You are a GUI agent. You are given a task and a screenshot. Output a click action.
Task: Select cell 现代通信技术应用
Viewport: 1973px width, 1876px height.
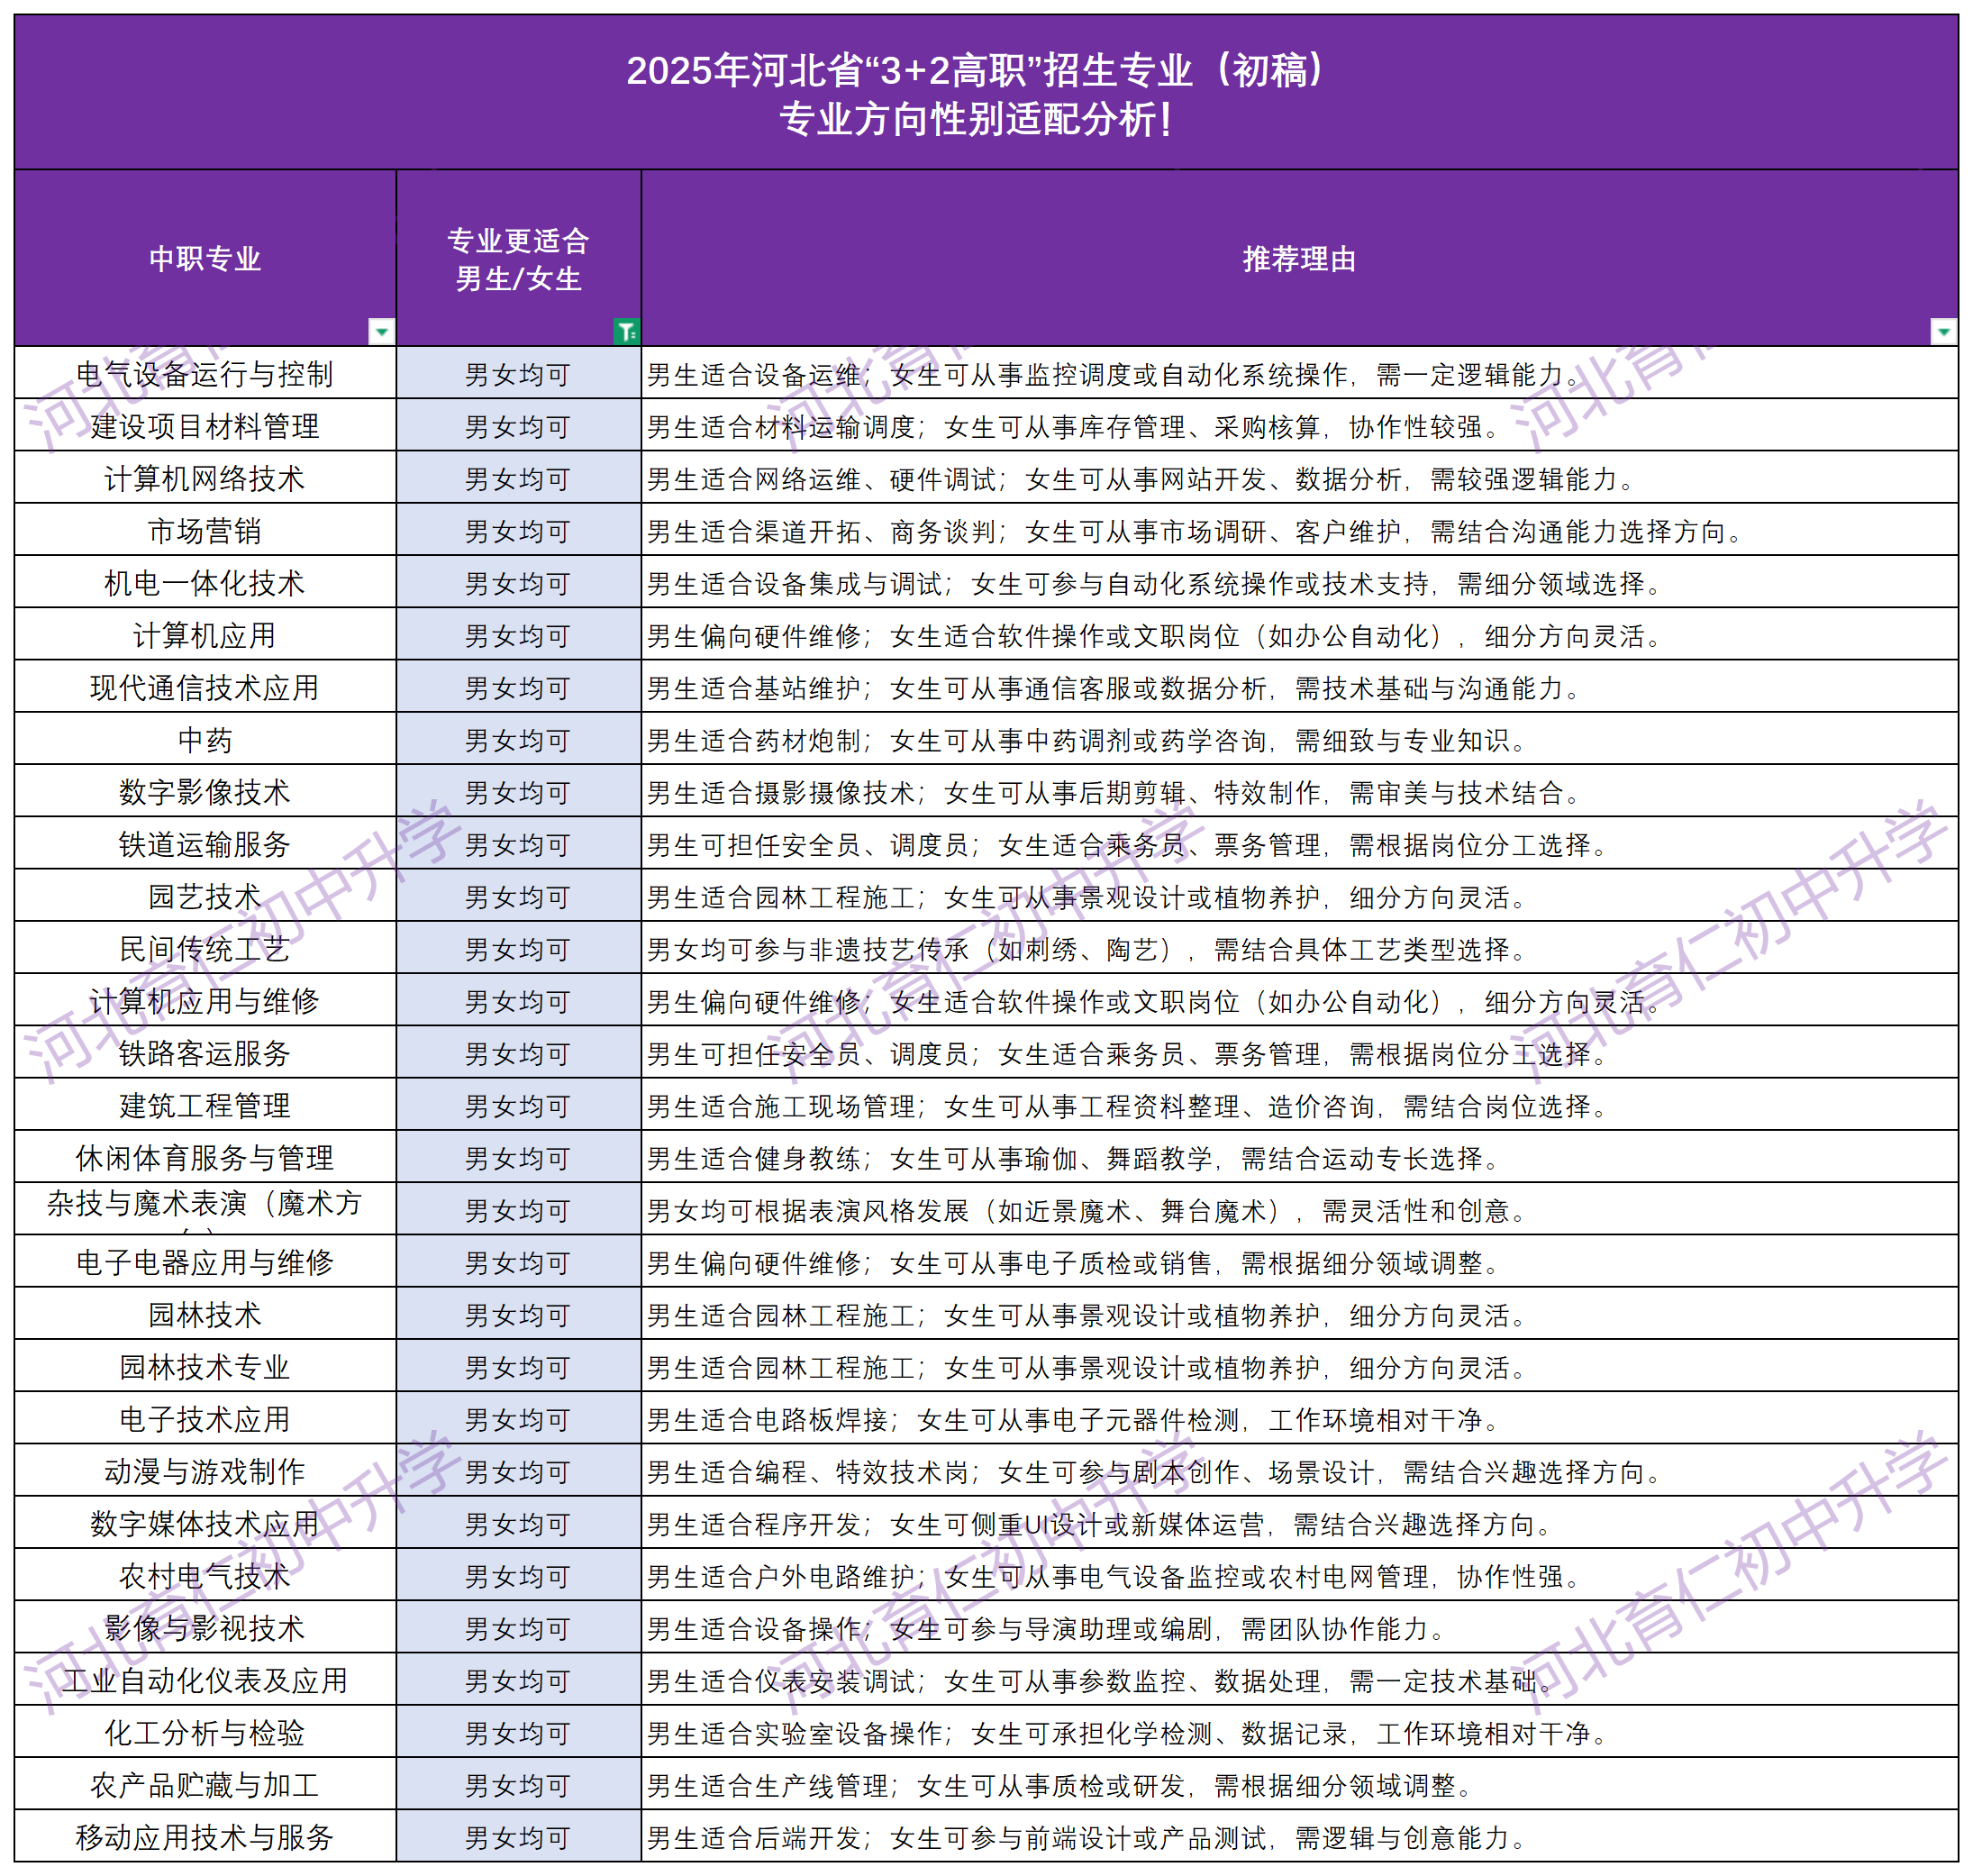(205, 687)
